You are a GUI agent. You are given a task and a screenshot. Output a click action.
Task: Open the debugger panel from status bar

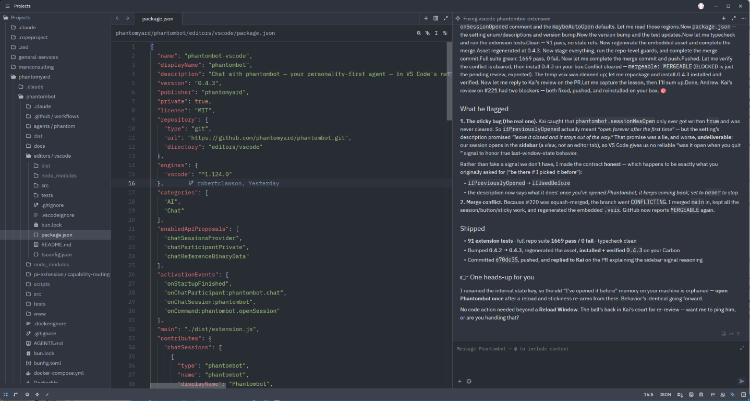coord(701,395)
